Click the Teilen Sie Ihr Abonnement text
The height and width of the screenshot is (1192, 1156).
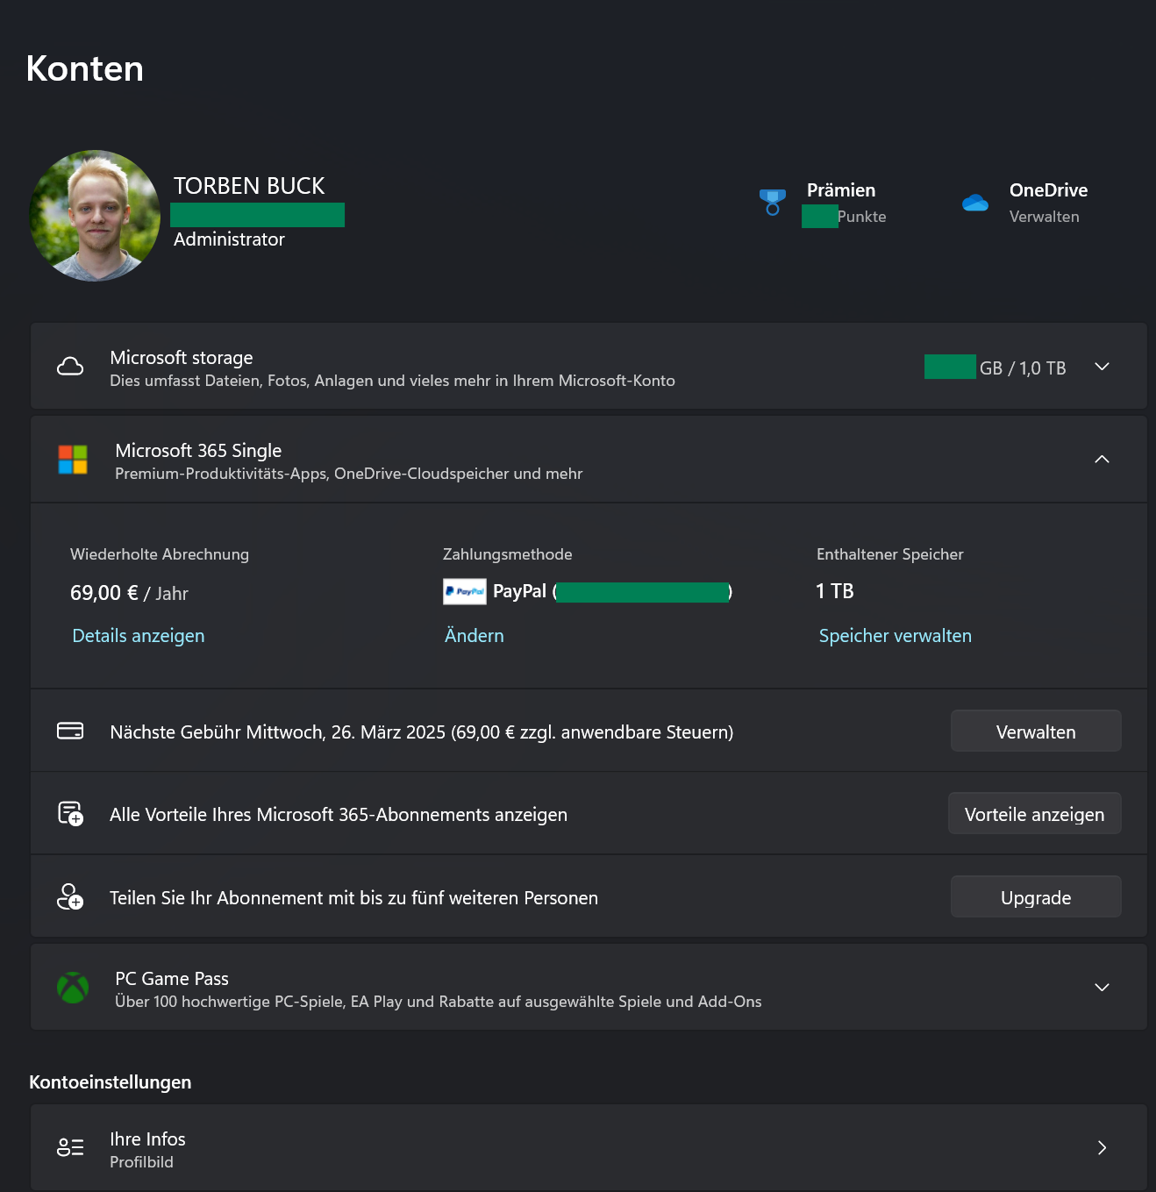[353, 898]
